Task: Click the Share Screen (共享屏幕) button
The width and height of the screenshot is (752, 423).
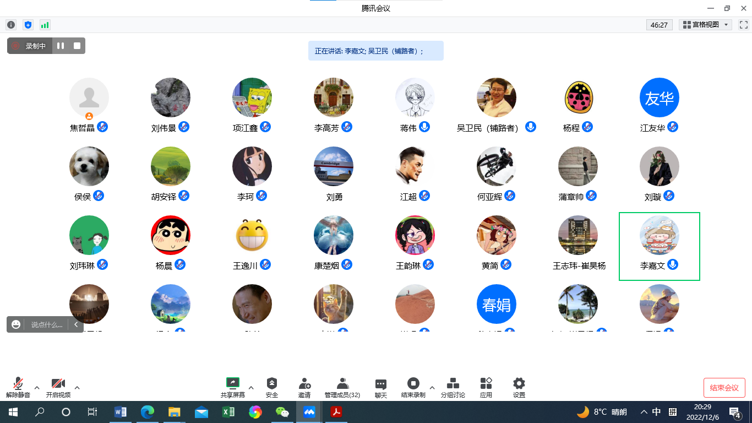Action: coord(233,384)
